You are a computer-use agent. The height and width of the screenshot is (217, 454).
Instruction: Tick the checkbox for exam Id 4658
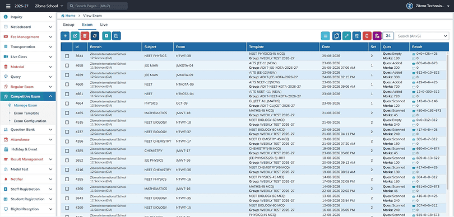(x=67, y=65)
